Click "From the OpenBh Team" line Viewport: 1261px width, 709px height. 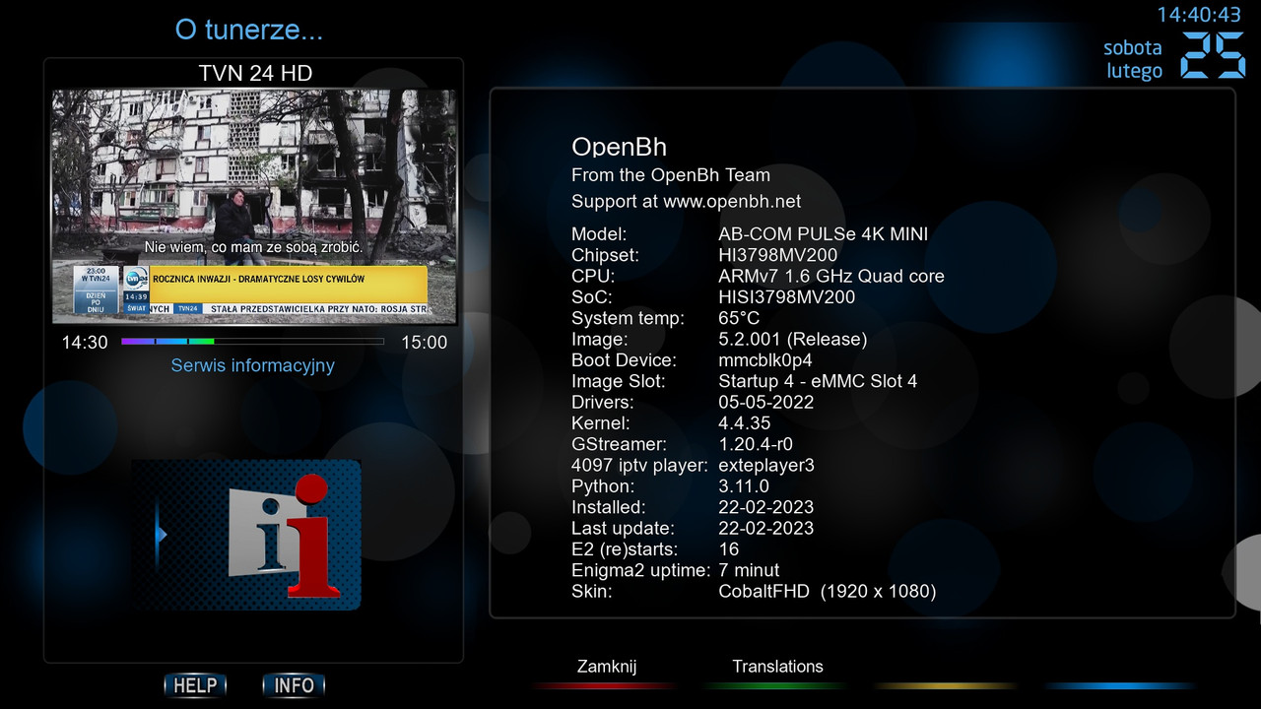pos(671,175)
